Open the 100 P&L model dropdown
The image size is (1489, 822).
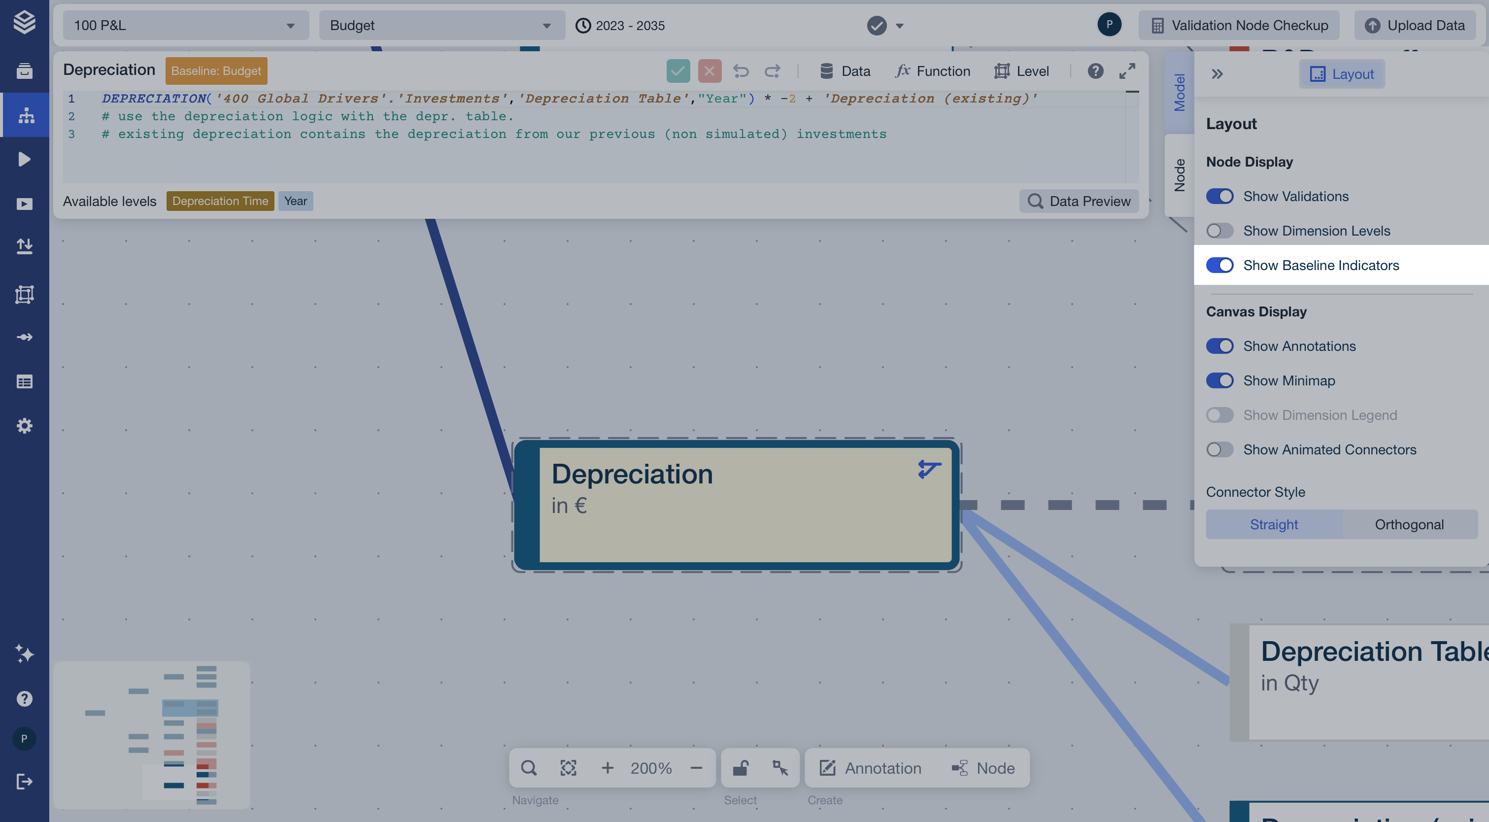coord(185,26)
